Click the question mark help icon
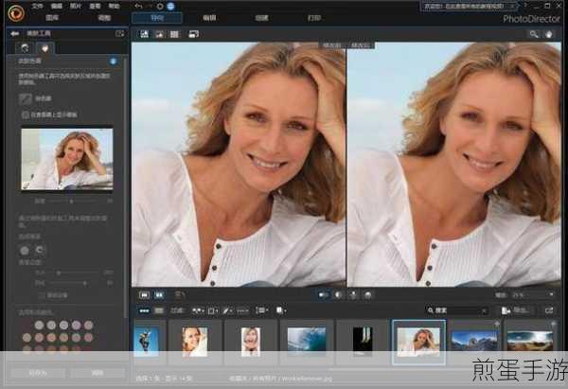This screenshot has height=389, width=568. (525, 6)
